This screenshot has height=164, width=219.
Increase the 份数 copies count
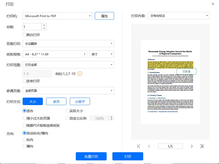(x=44, y=25)
